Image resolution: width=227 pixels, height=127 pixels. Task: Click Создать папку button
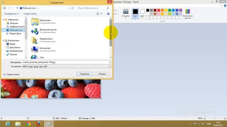click(30, 14)
